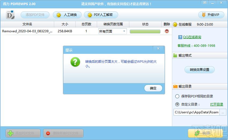Click the red minus icon on delete-all button
This screenshot has width=228, height=140.
(48, 133)
